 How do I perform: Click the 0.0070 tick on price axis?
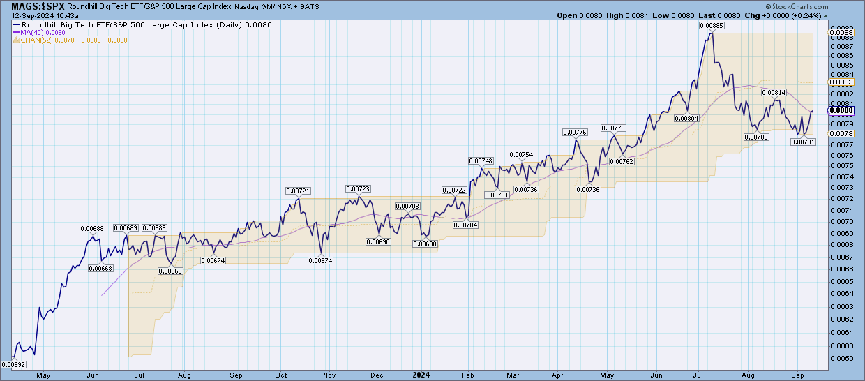(841, 221)
